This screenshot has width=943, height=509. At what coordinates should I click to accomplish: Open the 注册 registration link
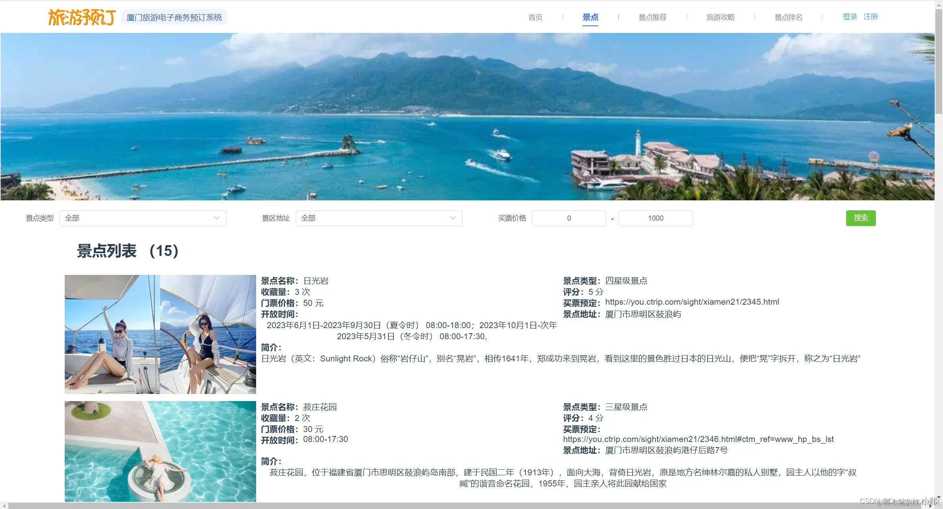(x=871, y=16)
